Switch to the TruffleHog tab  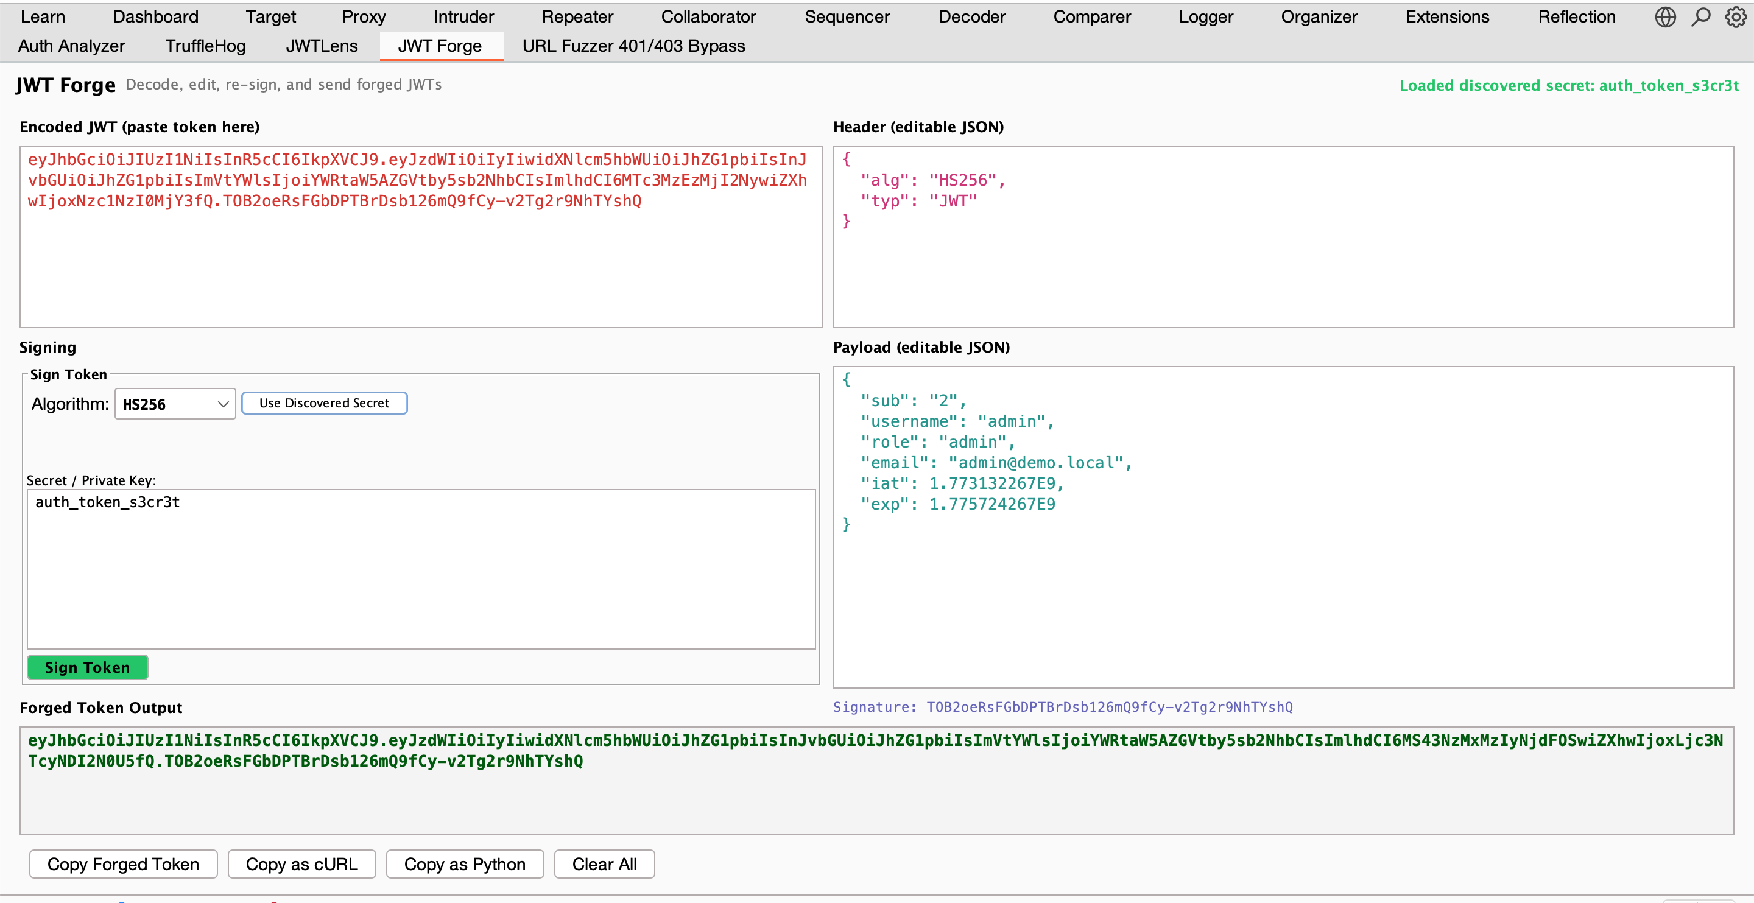[x=205, y=46]
